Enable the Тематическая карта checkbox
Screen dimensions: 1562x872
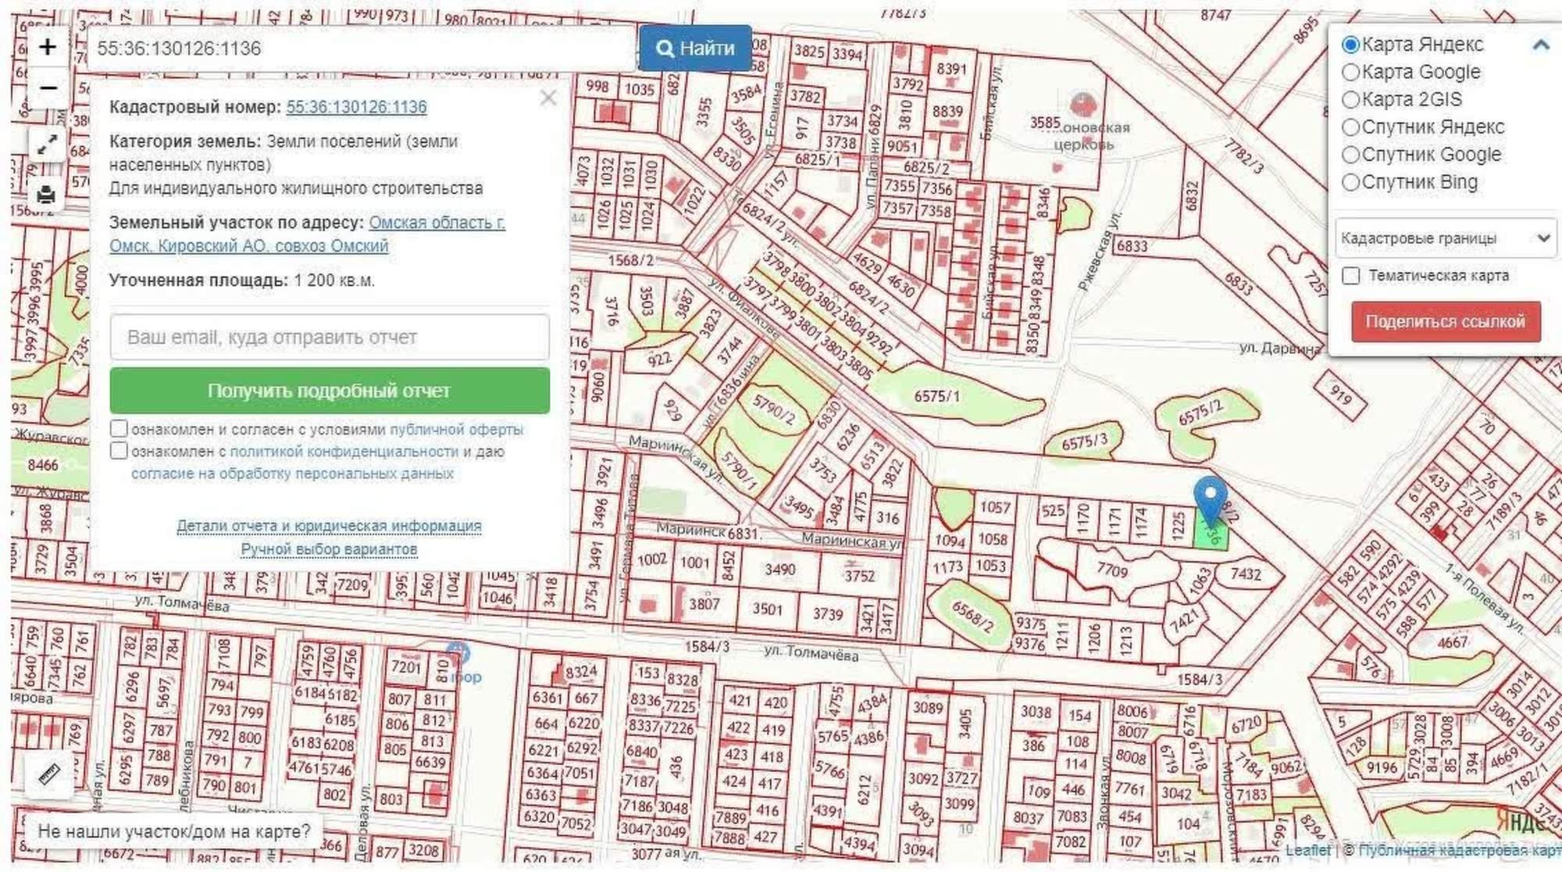pyautogui.click(x=1351, y=276)
